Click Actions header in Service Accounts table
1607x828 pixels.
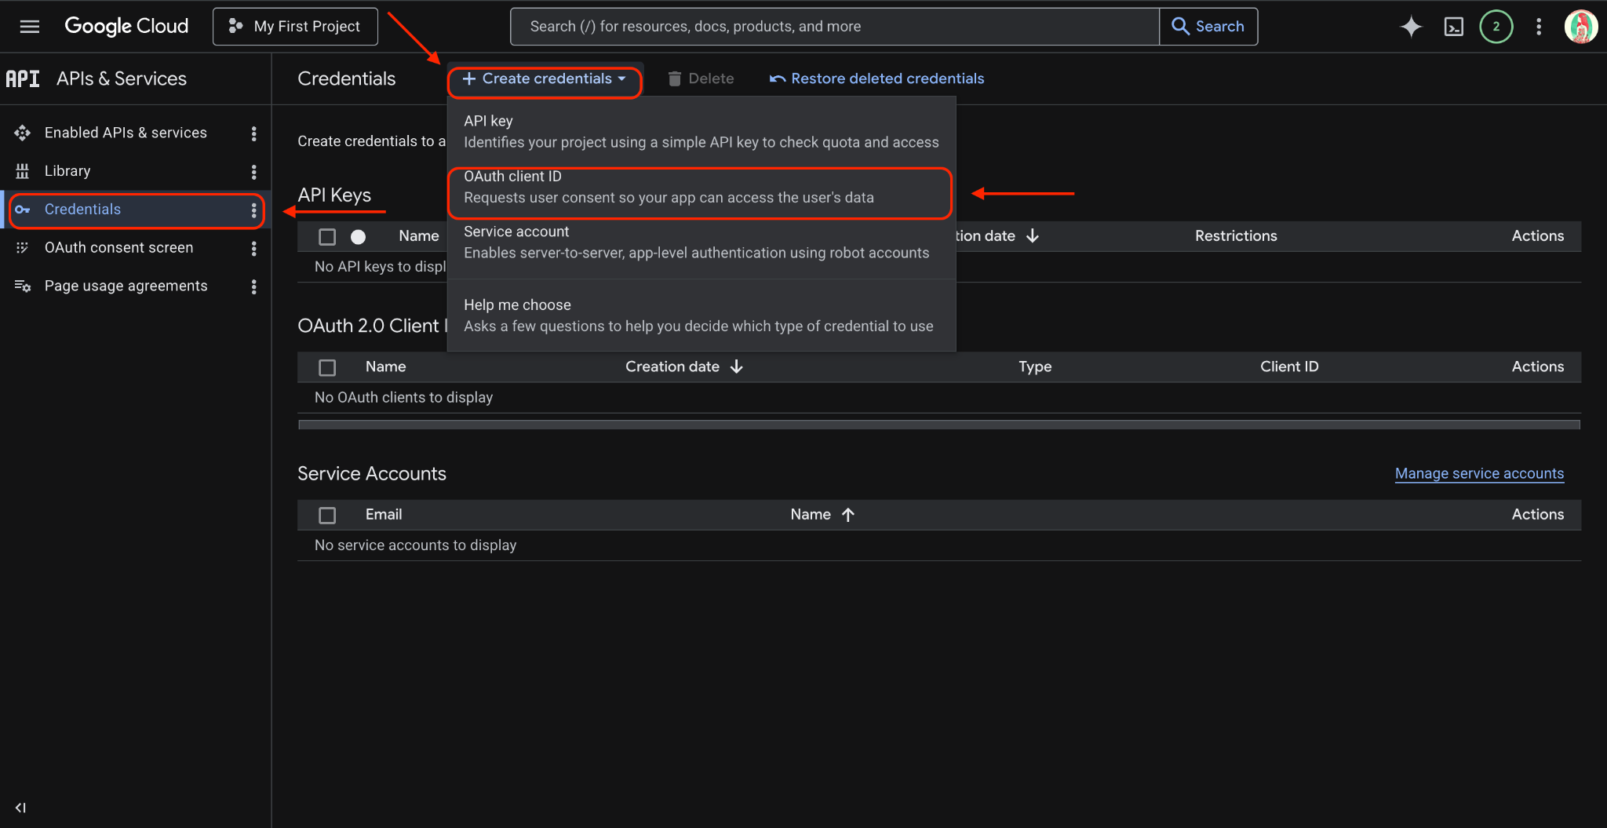point(1537,514)
